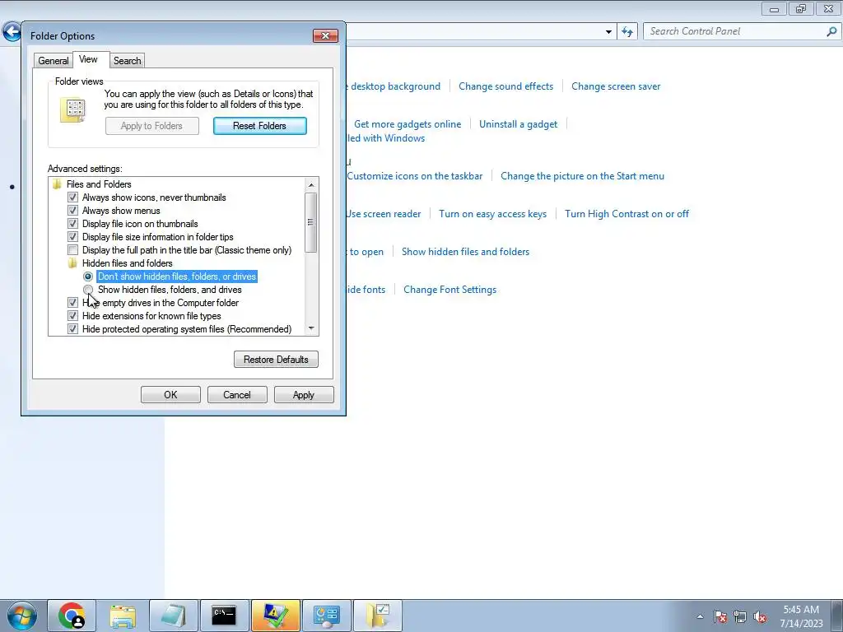Select the View tab

click(88, 59)
